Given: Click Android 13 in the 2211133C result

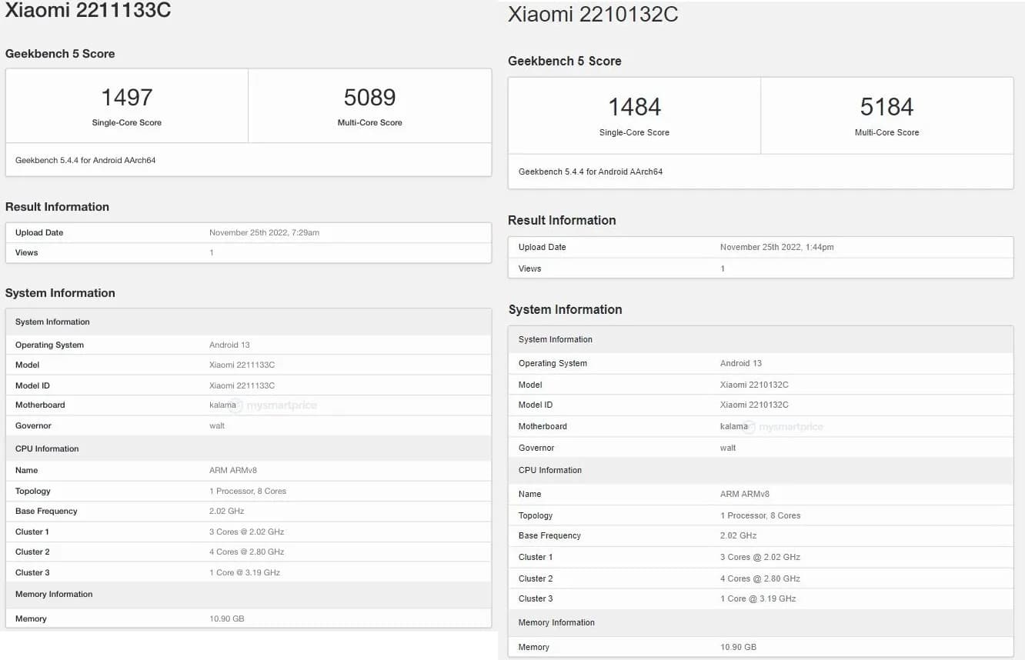Looking at the screenshot, I should pos(229,345).
